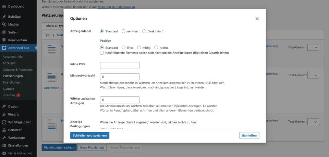Image resolution: width=329 pixels, height=157 pixels.
Task: Click Neue Platzierung button
Action: [x=92, y=147]
